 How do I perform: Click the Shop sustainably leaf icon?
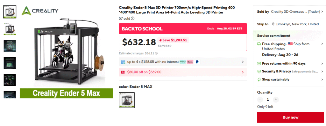(x=259, y=79)
